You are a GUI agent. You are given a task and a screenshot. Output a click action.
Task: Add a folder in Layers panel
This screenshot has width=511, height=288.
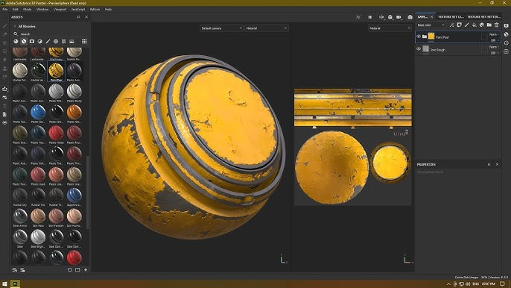[x=489, y=25]
